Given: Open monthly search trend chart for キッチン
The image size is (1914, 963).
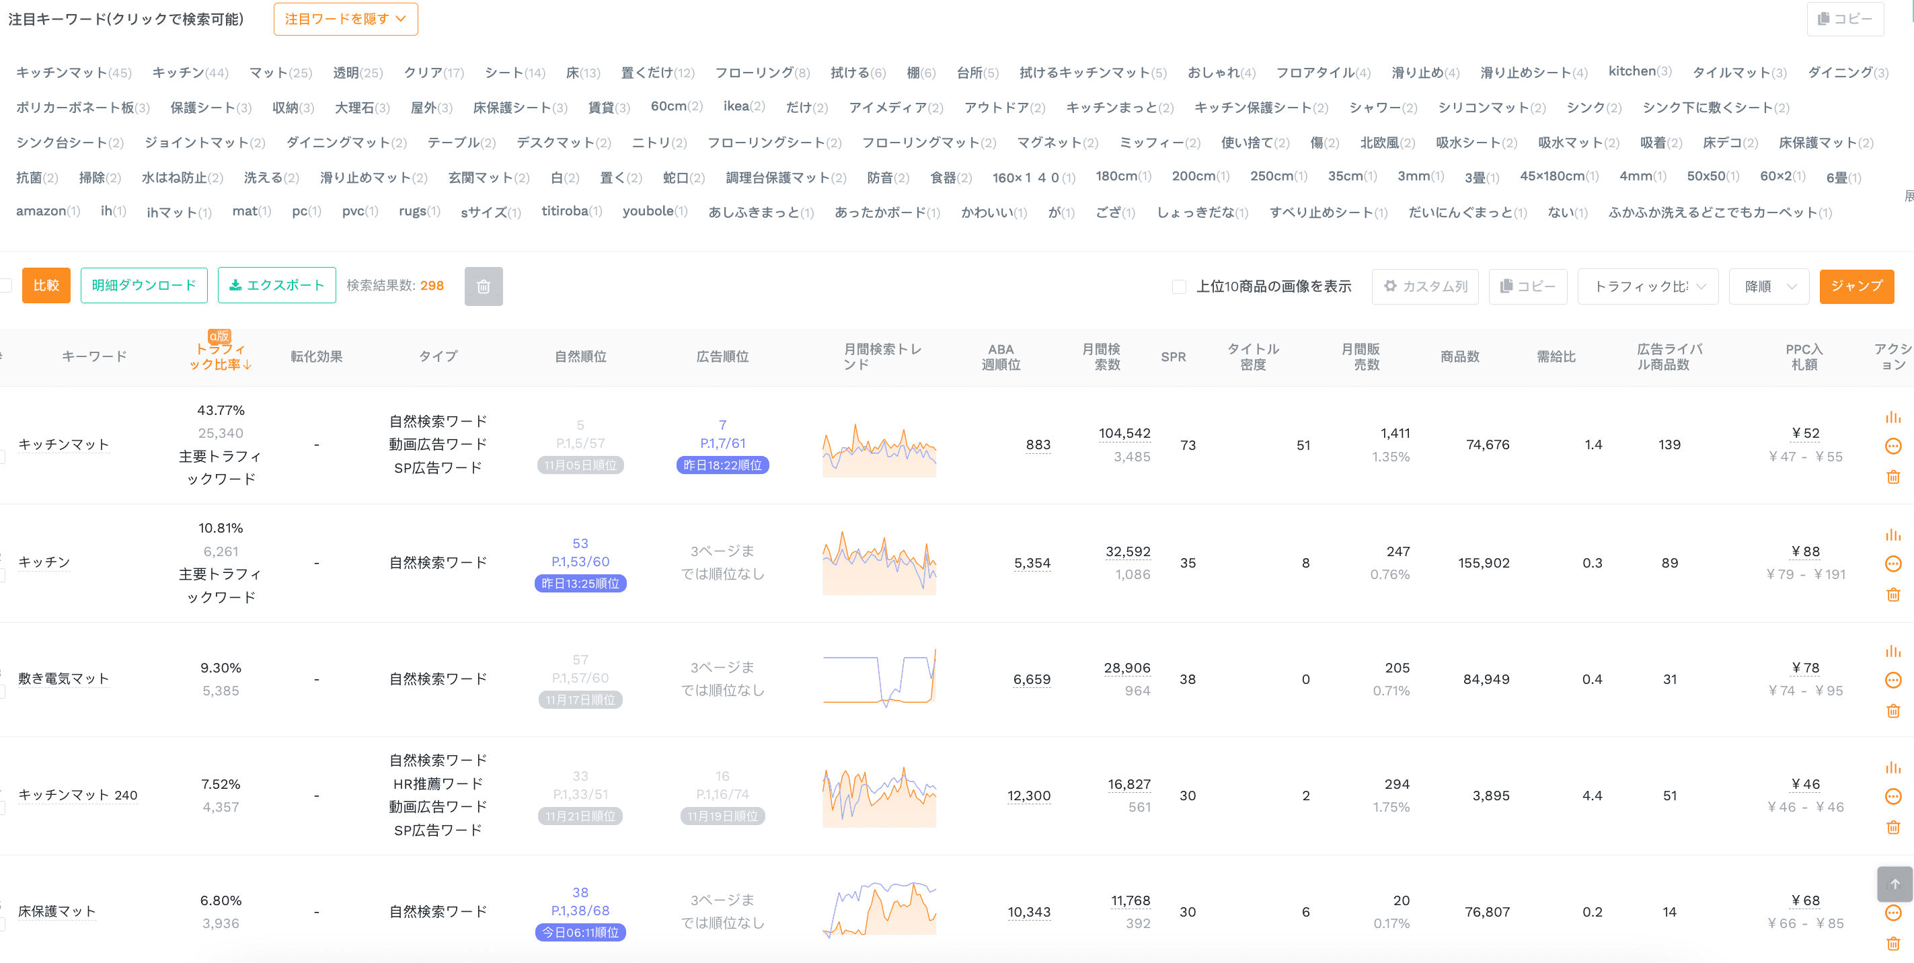Looking at the screenshot, I should [x=879, y=562].
